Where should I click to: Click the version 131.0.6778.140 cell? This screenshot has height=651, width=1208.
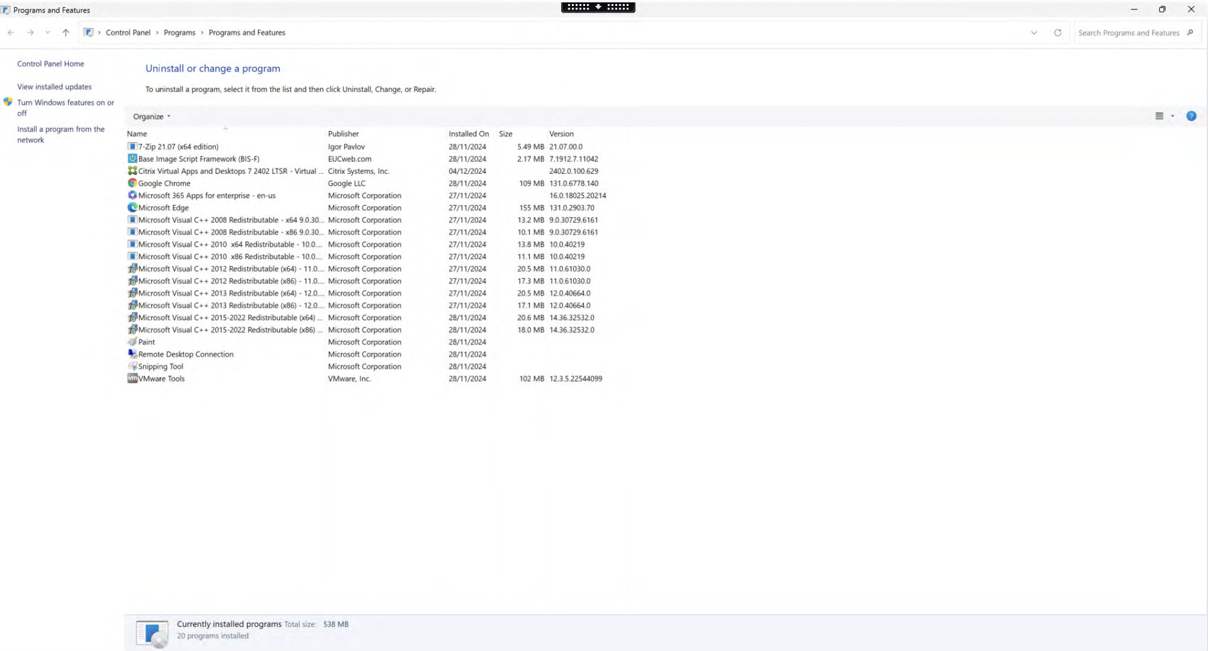pyautogui.click(x=574, y=183)
